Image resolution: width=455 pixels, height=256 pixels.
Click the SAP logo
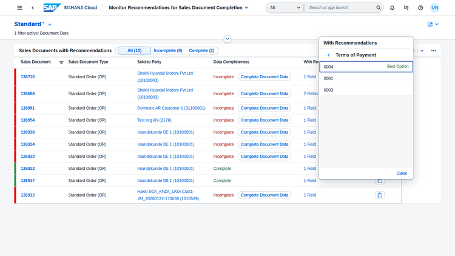point(52,7)
